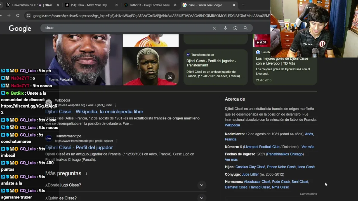Open the Prince Kobe Cissé link
Image resolution: width=358 pixels, height=201 pixels.
281,167
